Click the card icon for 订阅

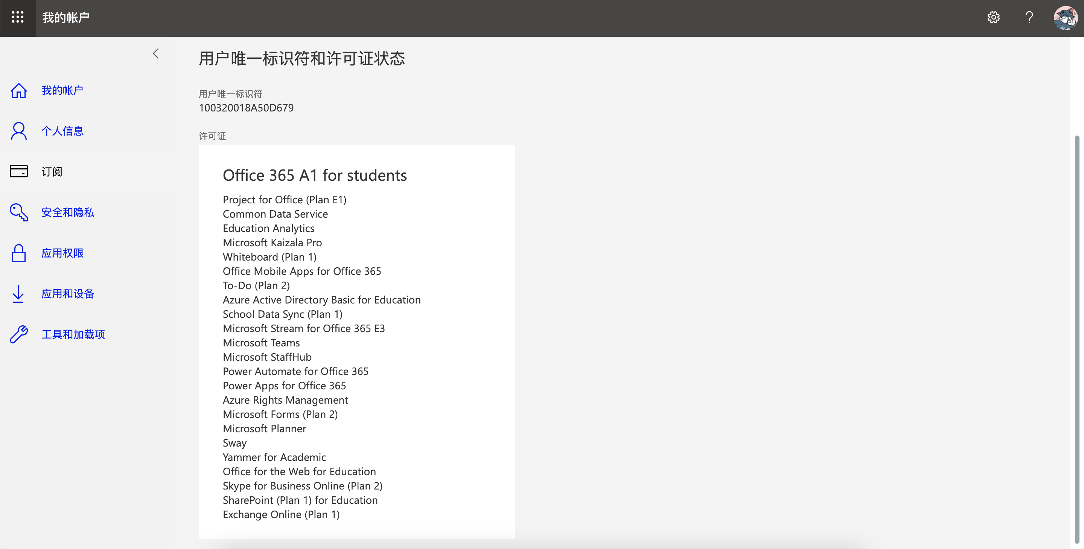(18, 171)
